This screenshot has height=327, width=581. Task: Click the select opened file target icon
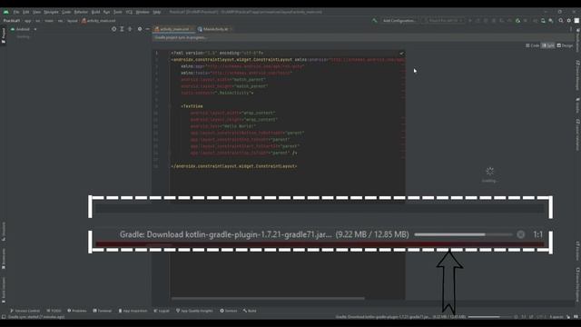(113, 29)
